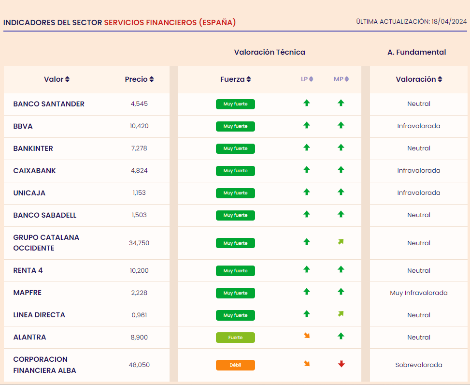Click 'SERVICIOS FINANCIEROS (ESPAÑA)' sector title
This screenshot has width=470, height=385.
click(x=170, y=23)
